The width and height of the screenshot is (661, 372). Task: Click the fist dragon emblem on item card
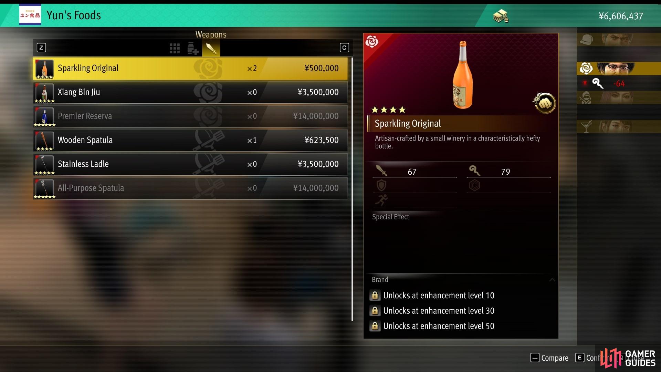545,103
